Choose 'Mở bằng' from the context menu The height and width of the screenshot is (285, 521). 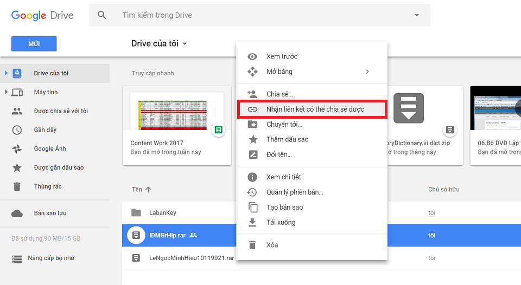(312, 72)
